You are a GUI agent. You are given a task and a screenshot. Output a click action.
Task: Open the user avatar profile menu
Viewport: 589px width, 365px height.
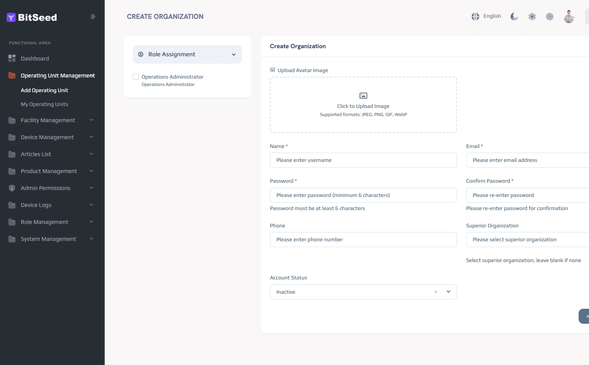569,17
